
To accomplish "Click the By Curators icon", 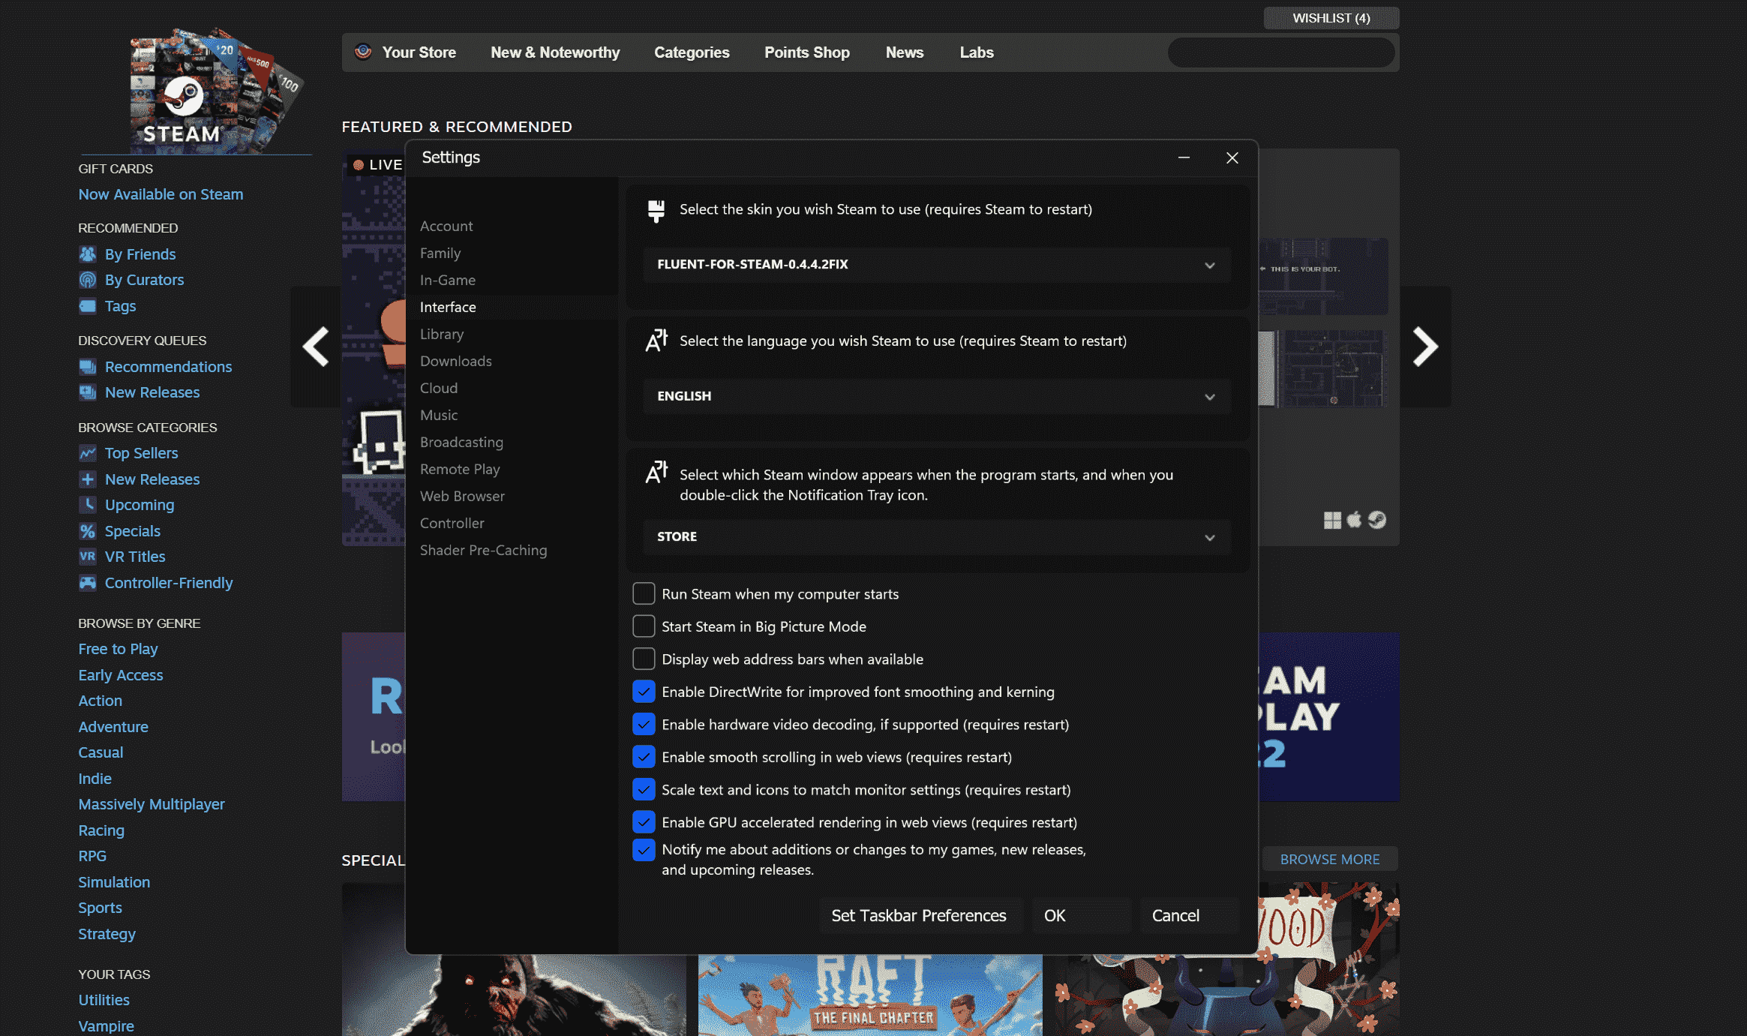I will click(88, 280).
